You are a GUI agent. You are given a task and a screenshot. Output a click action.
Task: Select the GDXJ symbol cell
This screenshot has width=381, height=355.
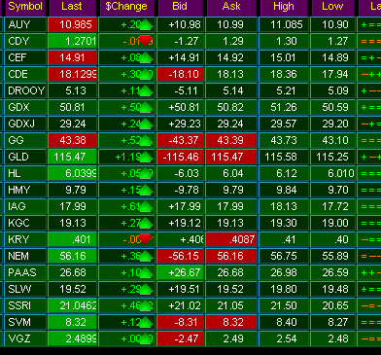[25, 124]
